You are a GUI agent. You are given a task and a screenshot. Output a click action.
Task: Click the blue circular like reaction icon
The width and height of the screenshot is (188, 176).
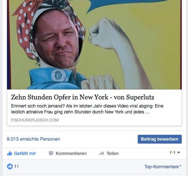point(10,166)
